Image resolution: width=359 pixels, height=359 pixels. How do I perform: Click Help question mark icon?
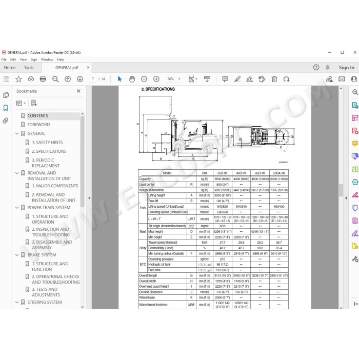click(316, 67)
